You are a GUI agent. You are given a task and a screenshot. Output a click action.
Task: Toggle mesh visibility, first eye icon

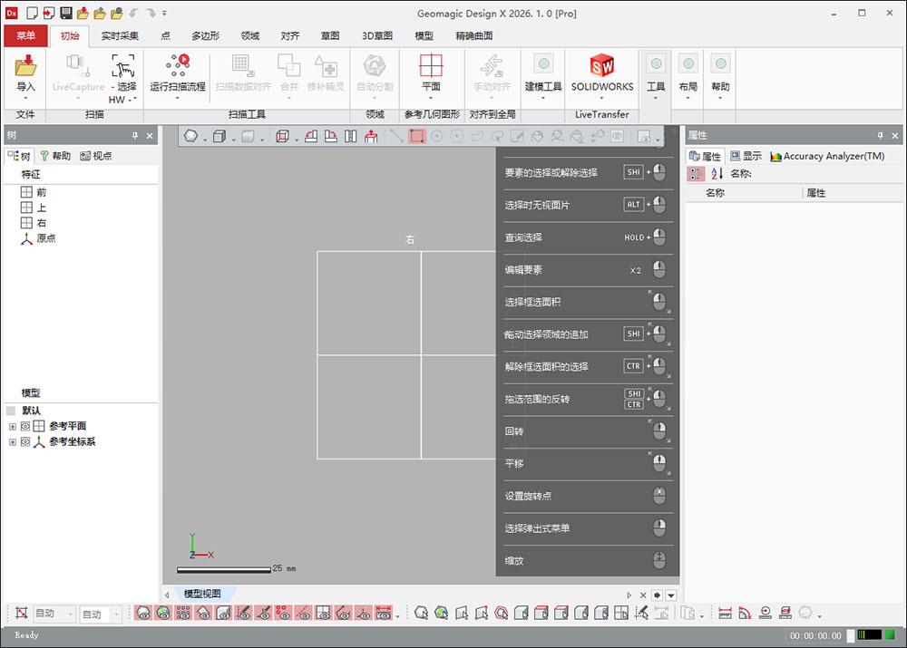144,613
